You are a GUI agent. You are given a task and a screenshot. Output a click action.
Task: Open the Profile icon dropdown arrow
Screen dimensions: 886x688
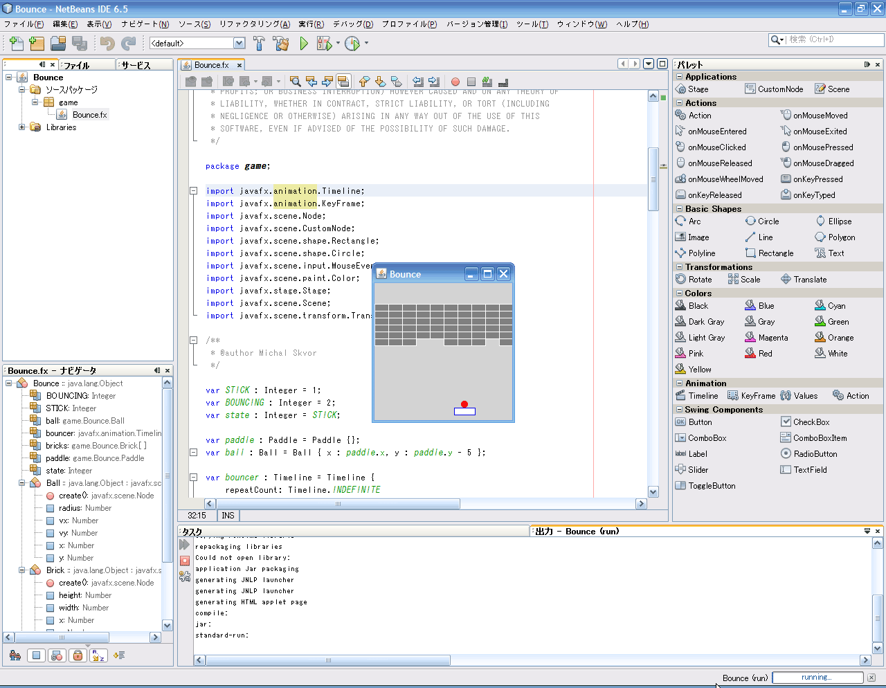pyautogui.click(x=366, y=44)
